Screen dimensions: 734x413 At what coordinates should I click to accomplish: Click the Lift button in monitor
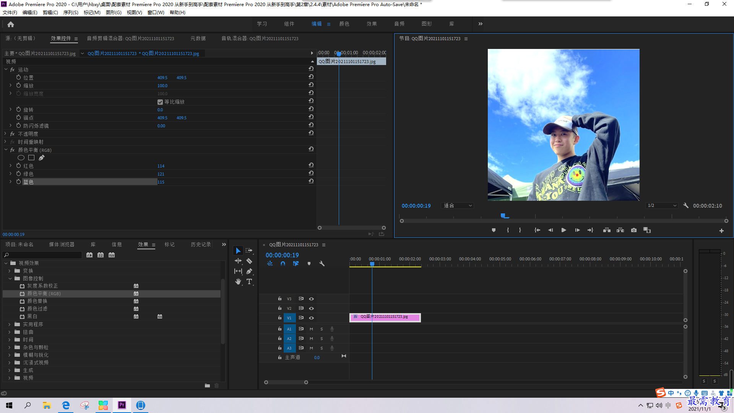607,230
